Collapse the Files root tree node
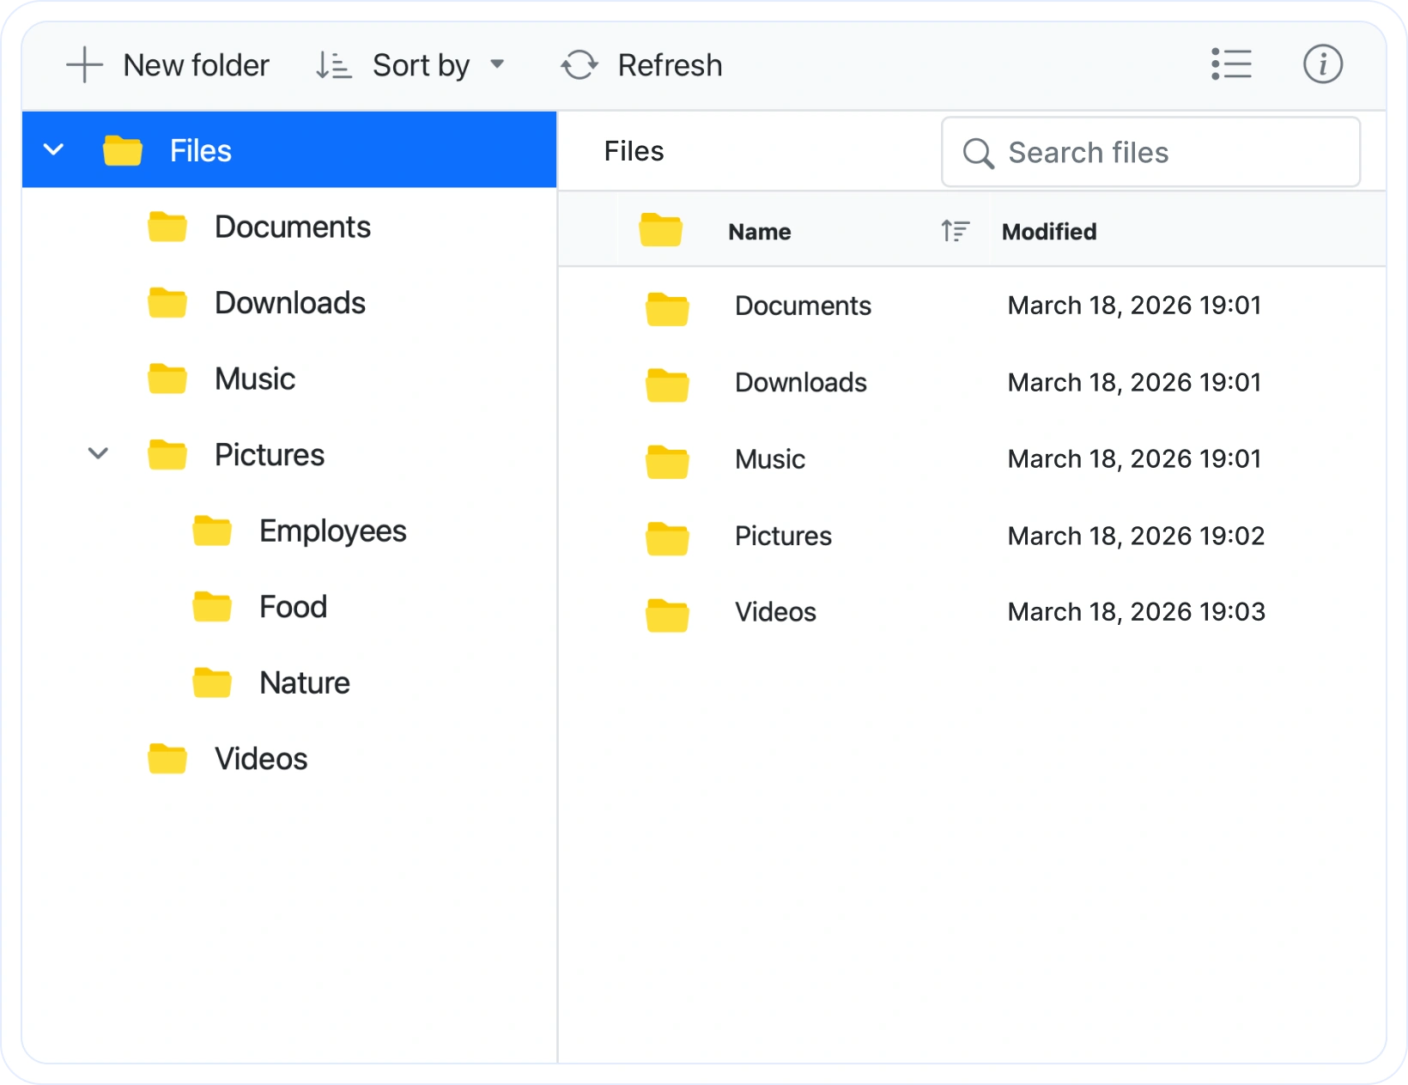 pyautogui.click(x=53, y=150)
